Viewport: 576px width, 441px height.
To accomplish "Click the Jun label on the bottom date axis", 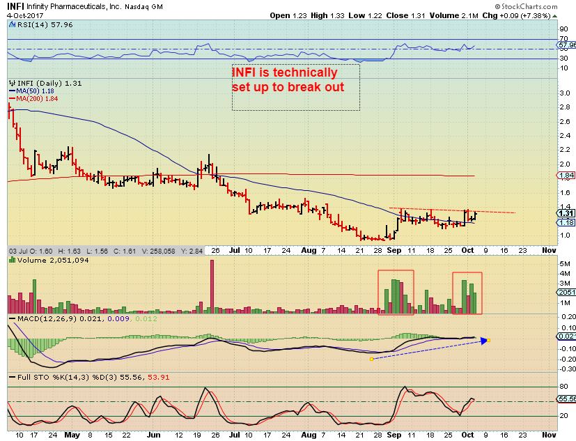I will point(153,435).
